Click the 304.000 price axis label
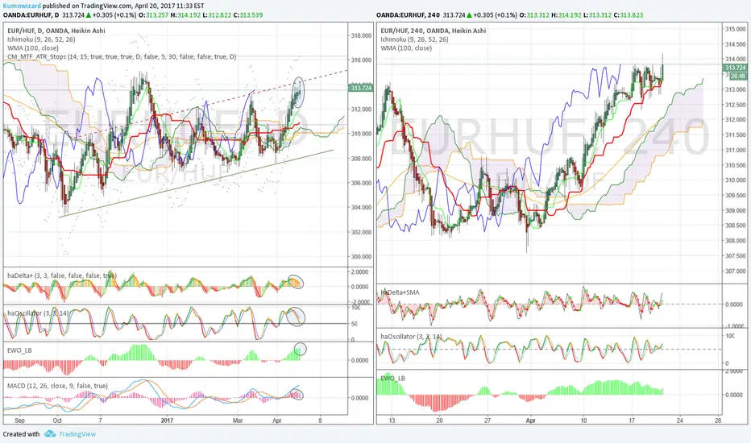The image size is (751, 443). click(361, 207)
